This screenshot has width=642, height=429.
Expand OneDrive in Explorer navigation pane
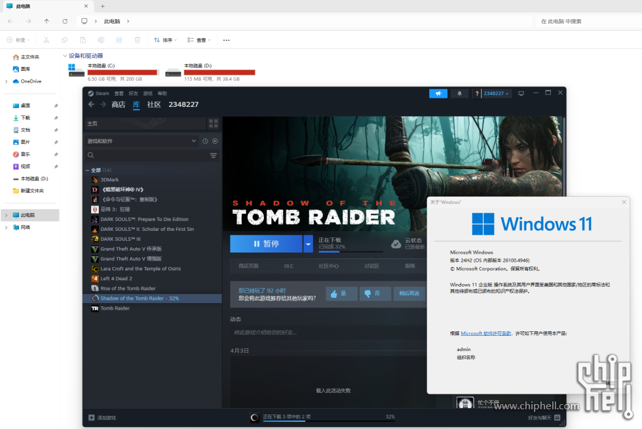[x=6, y=81]
